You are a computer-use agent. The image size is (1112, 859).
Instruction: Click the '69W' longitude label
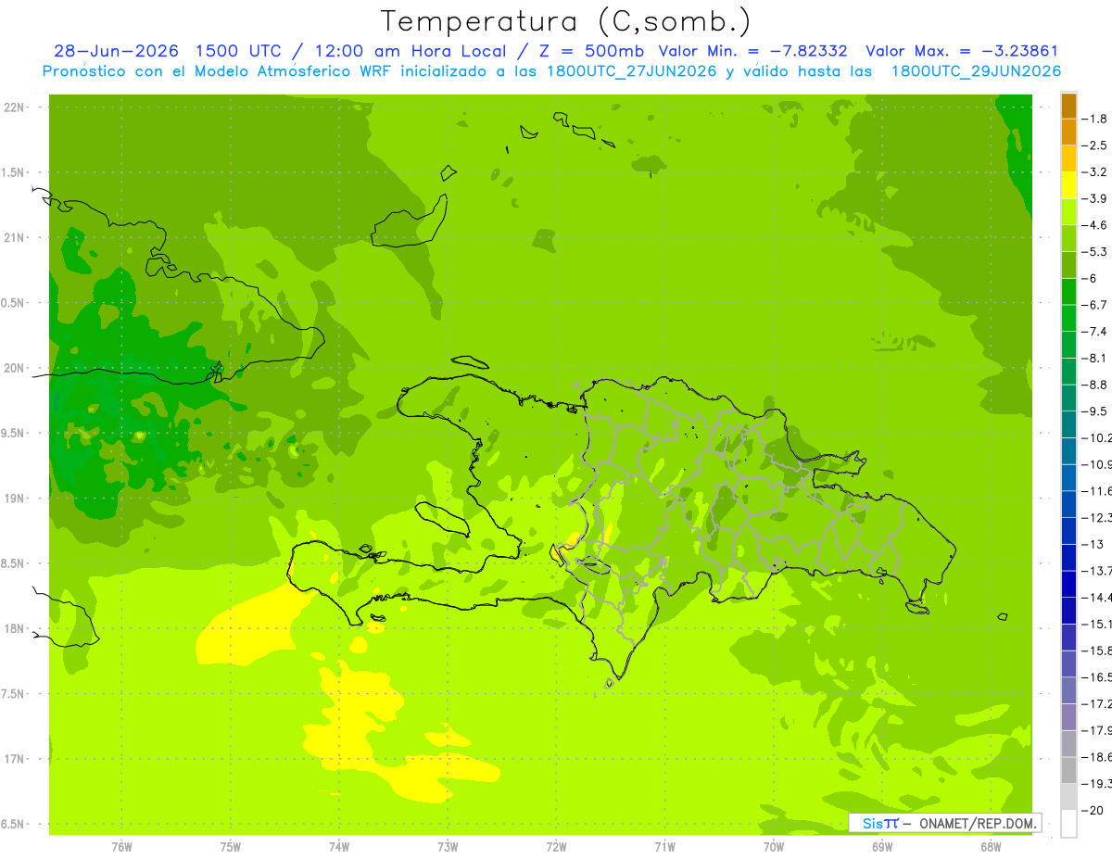click(882, 847)
